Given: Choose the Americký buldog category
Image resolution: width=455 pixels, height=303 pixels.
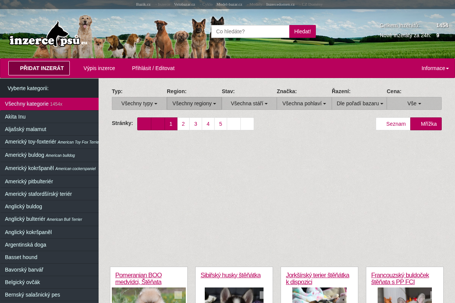Looking at the screenshot, I should (49, 155).
